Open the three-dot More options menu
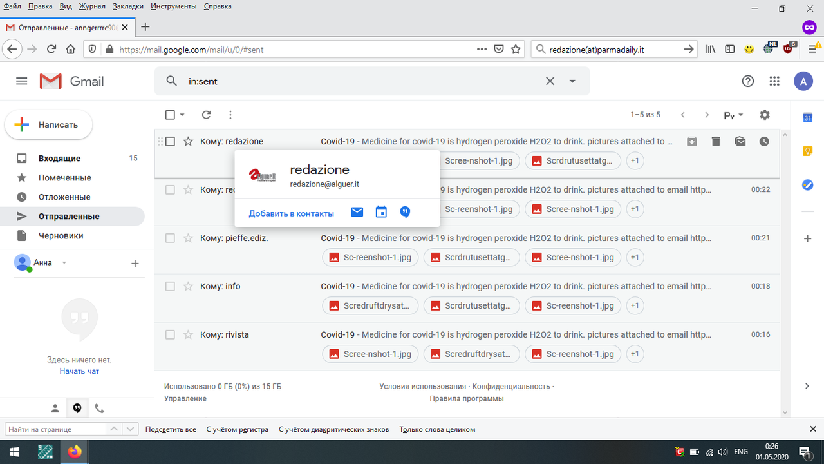The image size is (824, 464). (230, 115)
